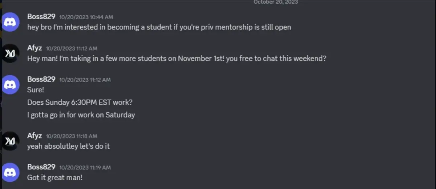Open the Boss829 username on the 11:19 AM message
The image size is (436, 189).
point(41,167)
